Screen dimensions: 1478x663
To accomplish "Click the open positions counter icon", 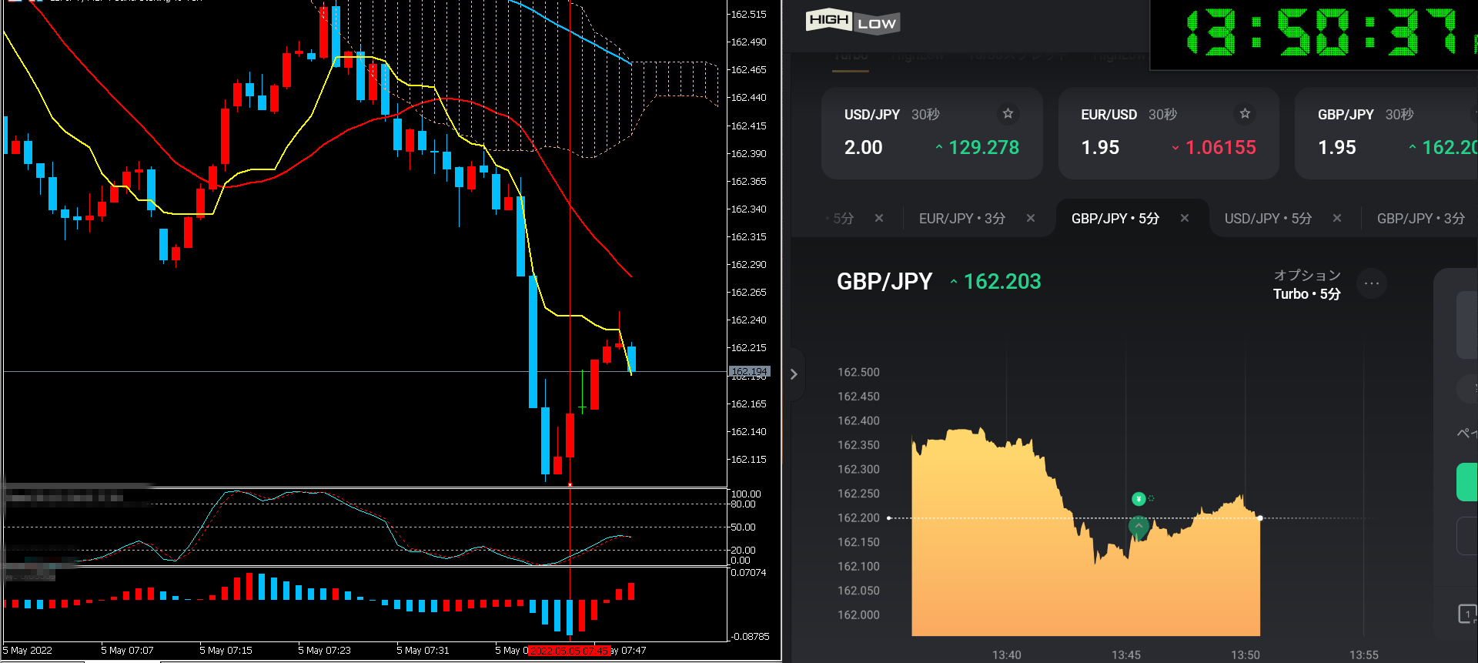I will pyautogui.click(x=1467, y=614).
